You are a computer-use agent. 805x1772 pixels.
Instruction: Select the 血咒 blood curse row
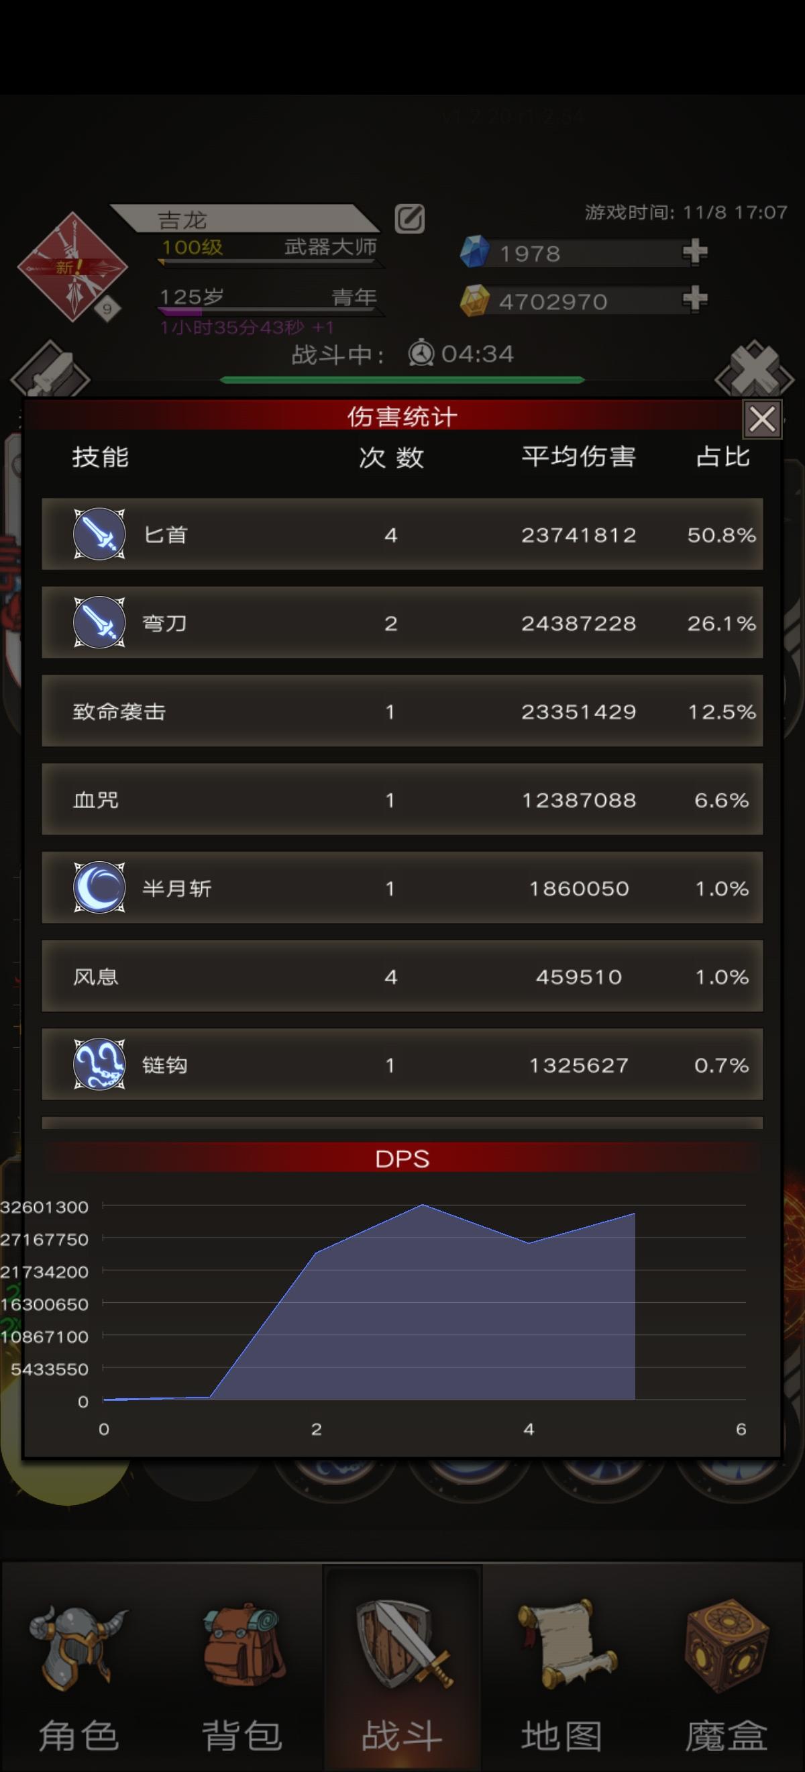(402, 799)
